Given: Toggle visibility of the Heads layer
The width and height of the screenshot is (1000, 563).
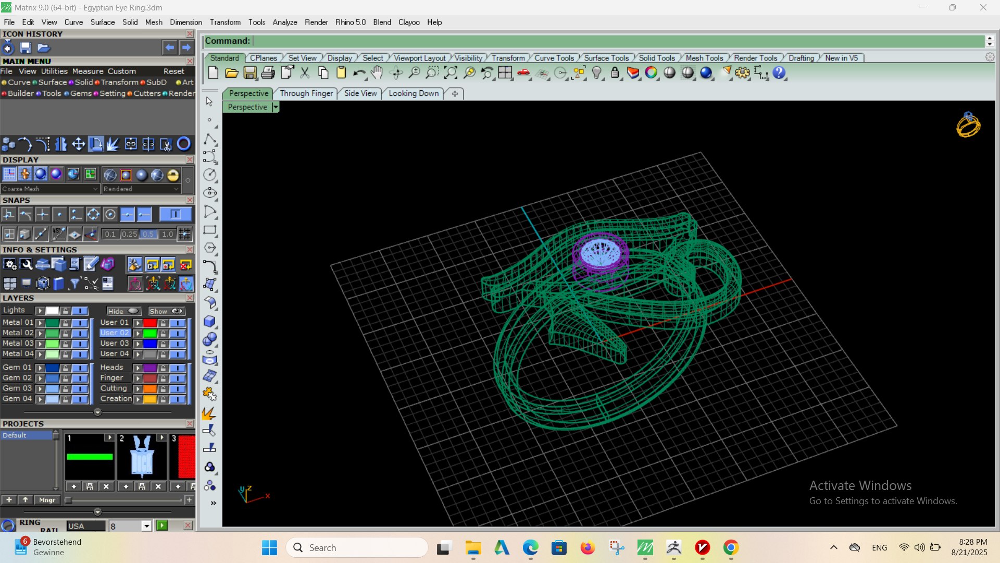Looking at the screenshot, I should point(178,368).
